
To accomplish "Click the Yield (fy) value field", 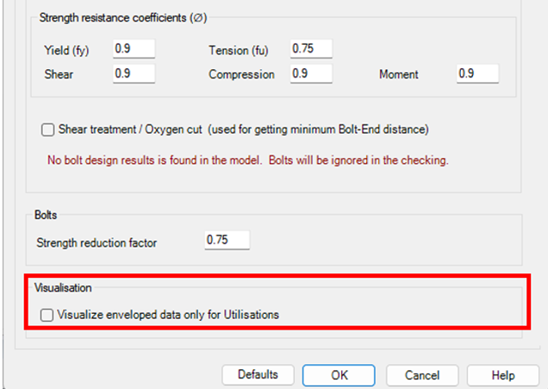I will [x=134, y=50].
